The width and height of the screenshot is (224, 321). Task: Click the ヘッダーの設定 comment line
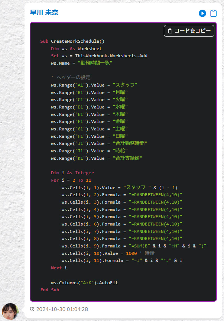pyautogui.click(x=71, y=78)
